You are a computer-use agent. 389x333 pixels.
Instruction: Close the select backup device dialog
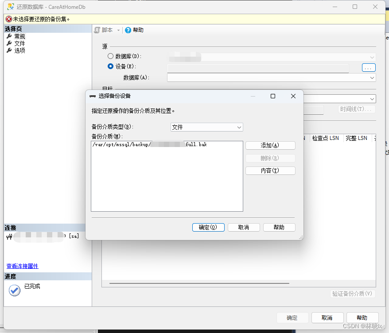pos(293,96)
